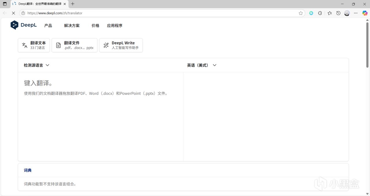Restore down the browser window
This screenshot has height=196, width=370.
coord(353,4)
